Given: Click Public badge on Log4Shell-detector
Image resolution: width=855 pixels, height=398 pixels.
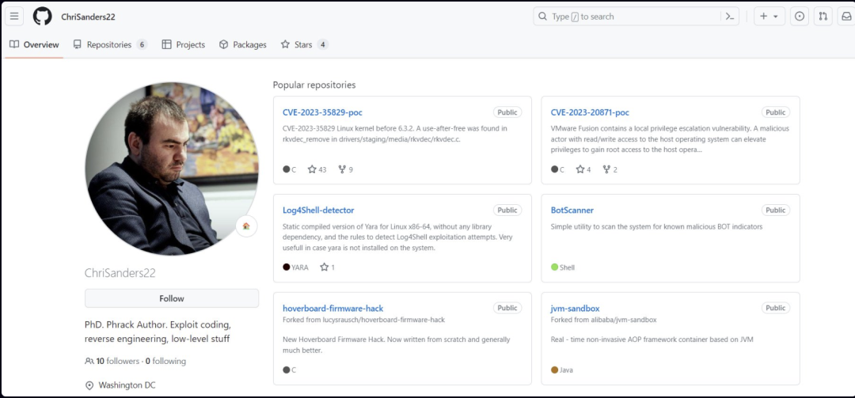Looking at the screenshot, I should 507,210.
